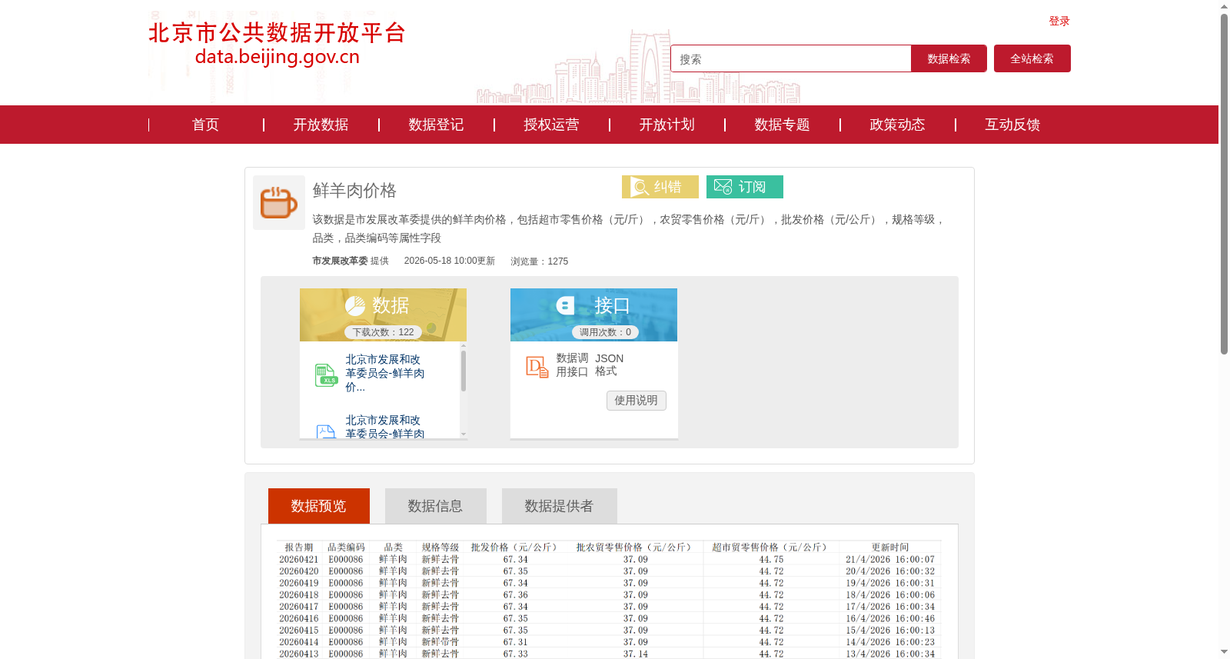Click the page scroll up arrow

click(x=1224, y=6)
